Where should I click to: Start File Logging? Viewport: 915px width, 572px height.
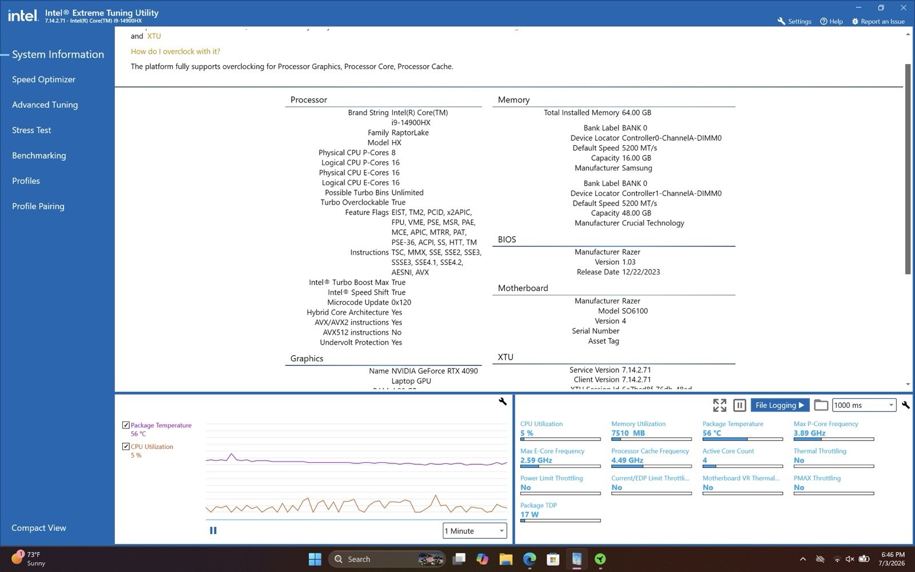click(779, 405)
